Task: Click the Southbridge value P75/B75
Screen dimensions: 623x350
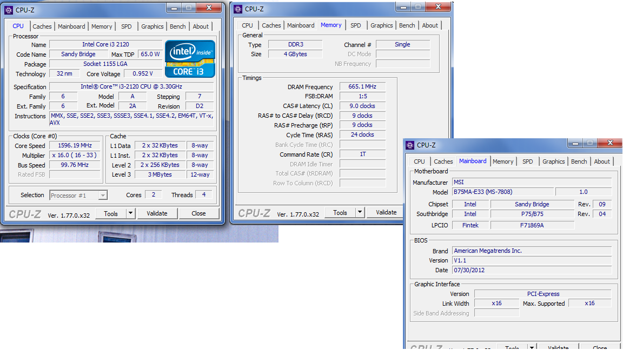Action: pos(532,214)
